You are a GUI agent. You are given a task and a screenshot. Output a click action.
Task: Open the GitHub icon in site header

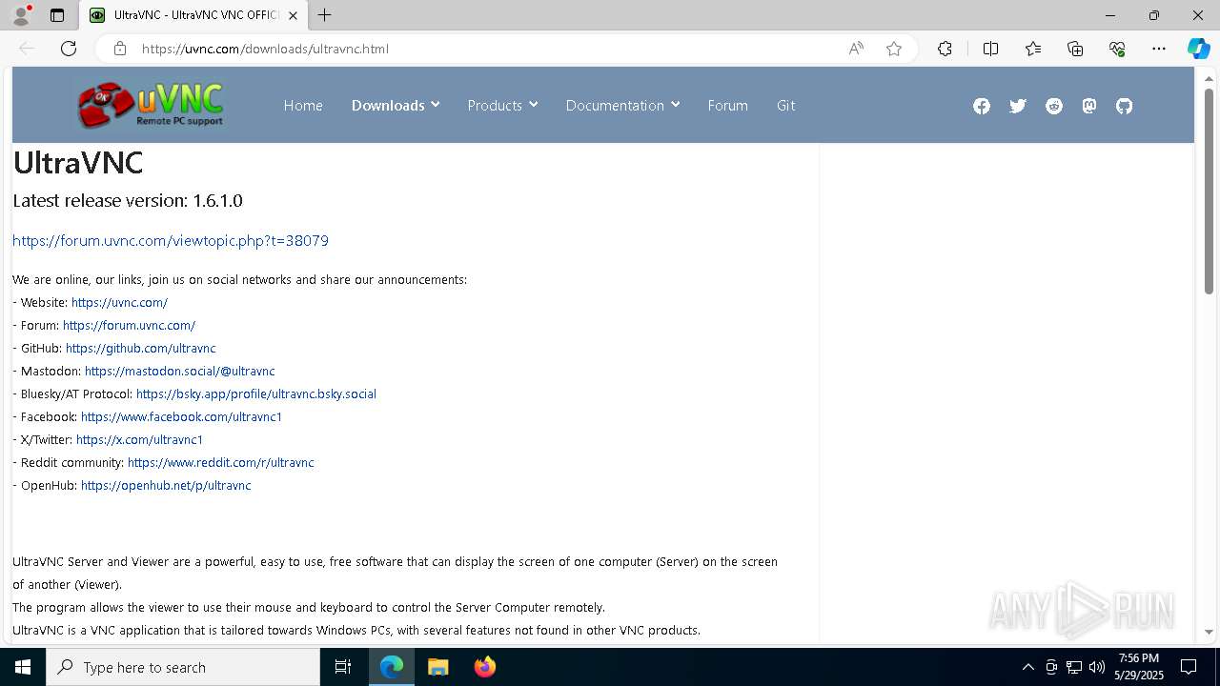coord(1125,106)
